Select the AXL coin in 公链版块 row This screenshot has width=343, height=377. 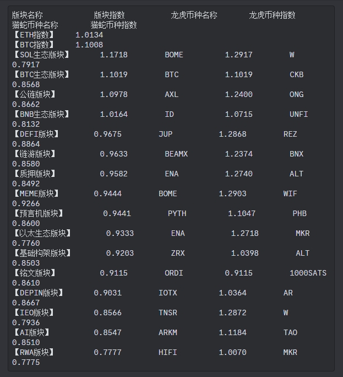[172, 94]
